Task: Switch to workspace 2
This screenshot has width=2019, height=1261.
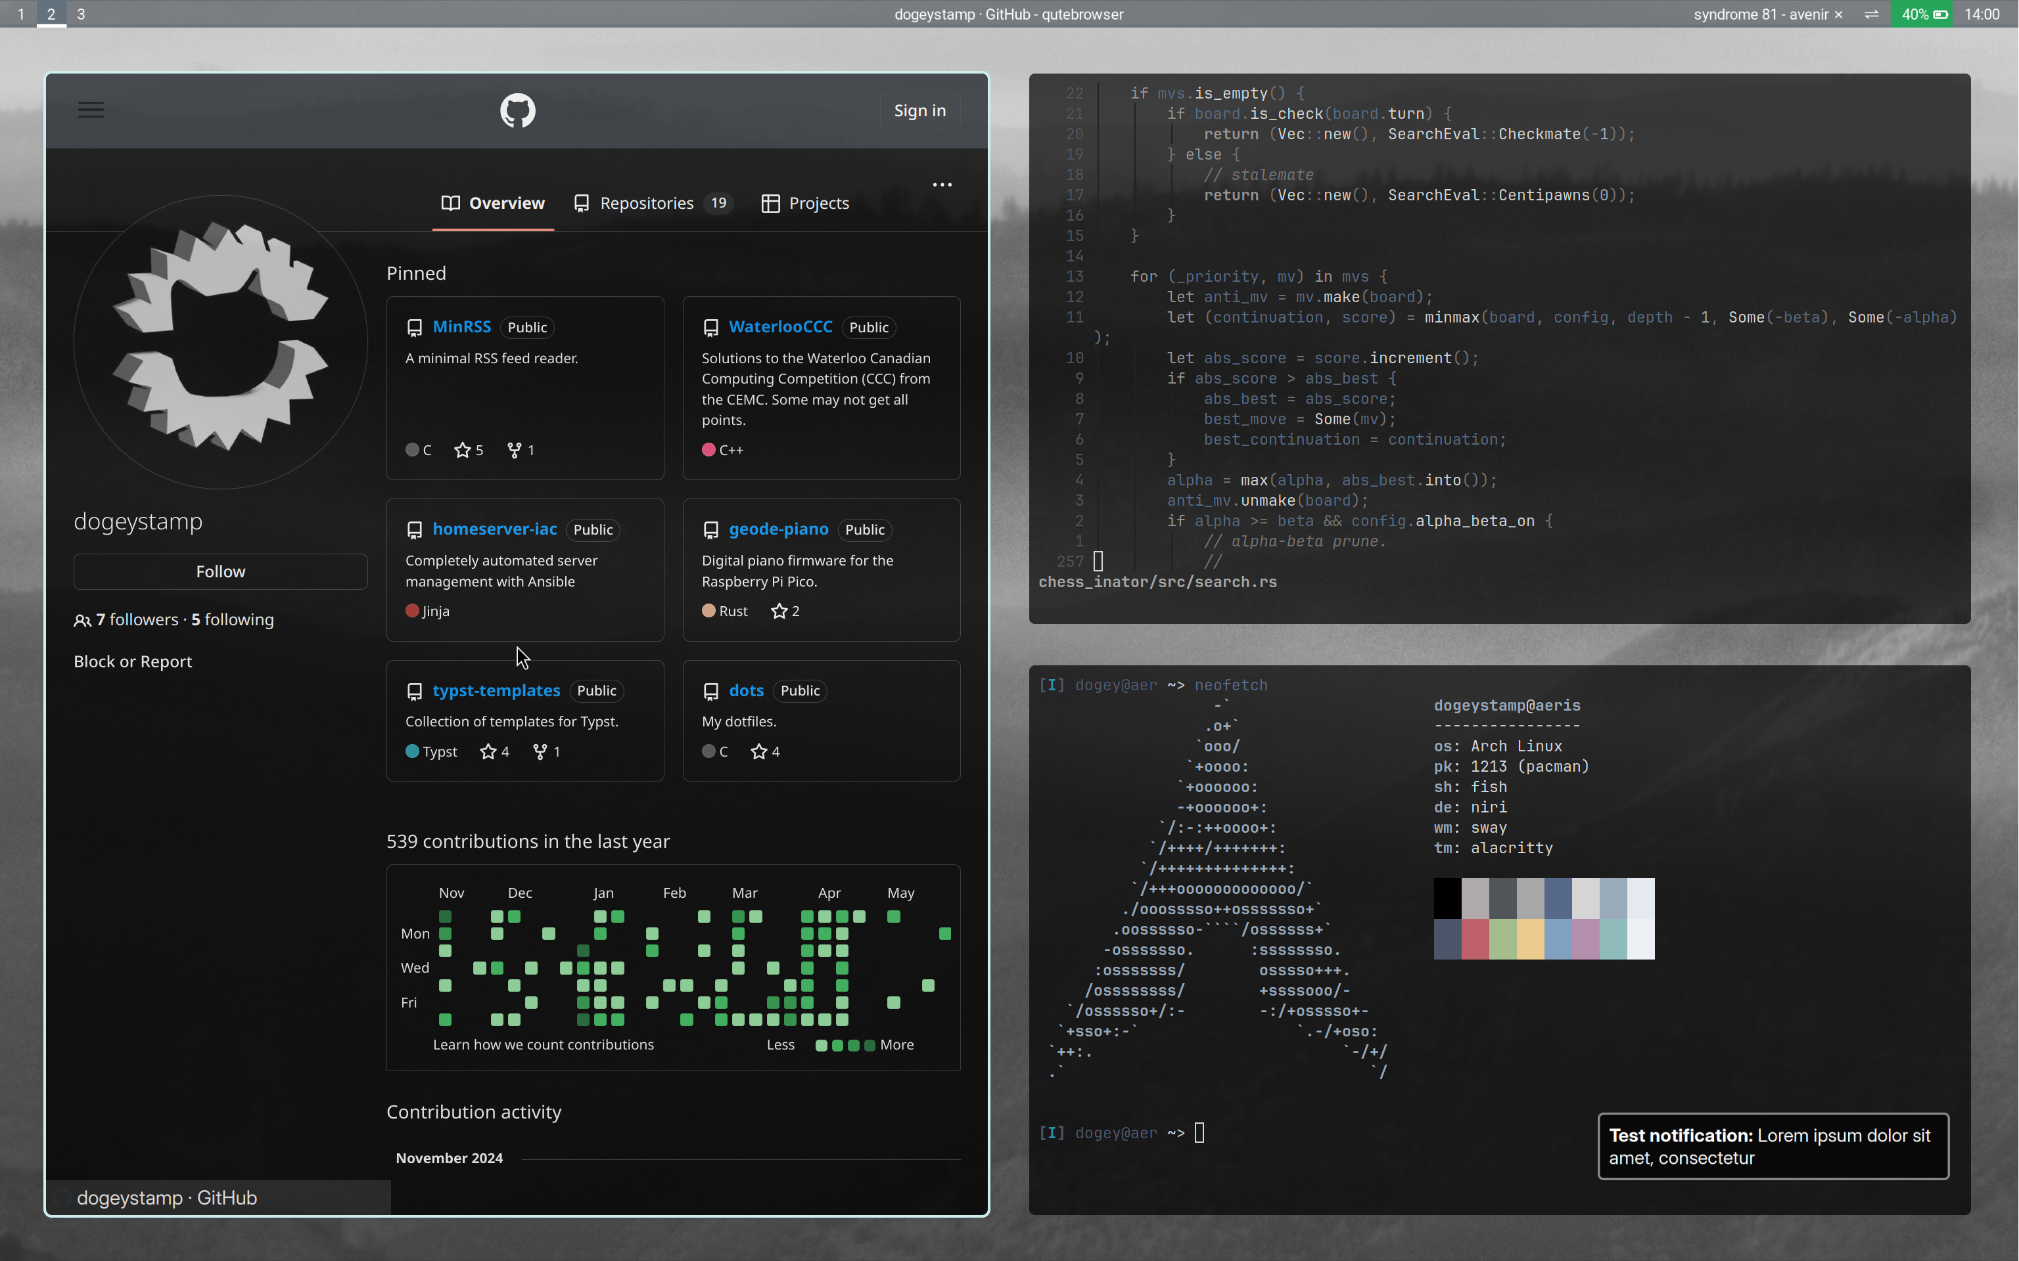Action: point(51,14)
